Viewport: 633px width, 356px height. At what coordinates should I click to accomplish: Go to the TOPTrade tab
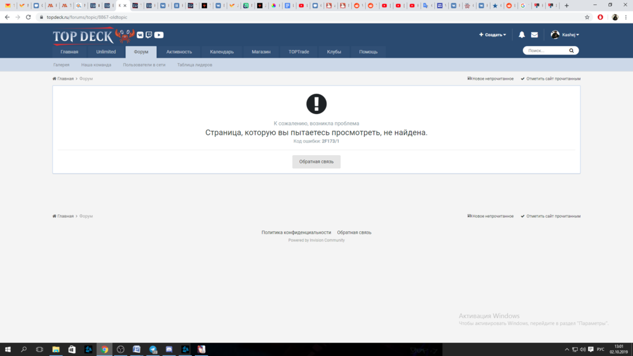coord(299,52)
